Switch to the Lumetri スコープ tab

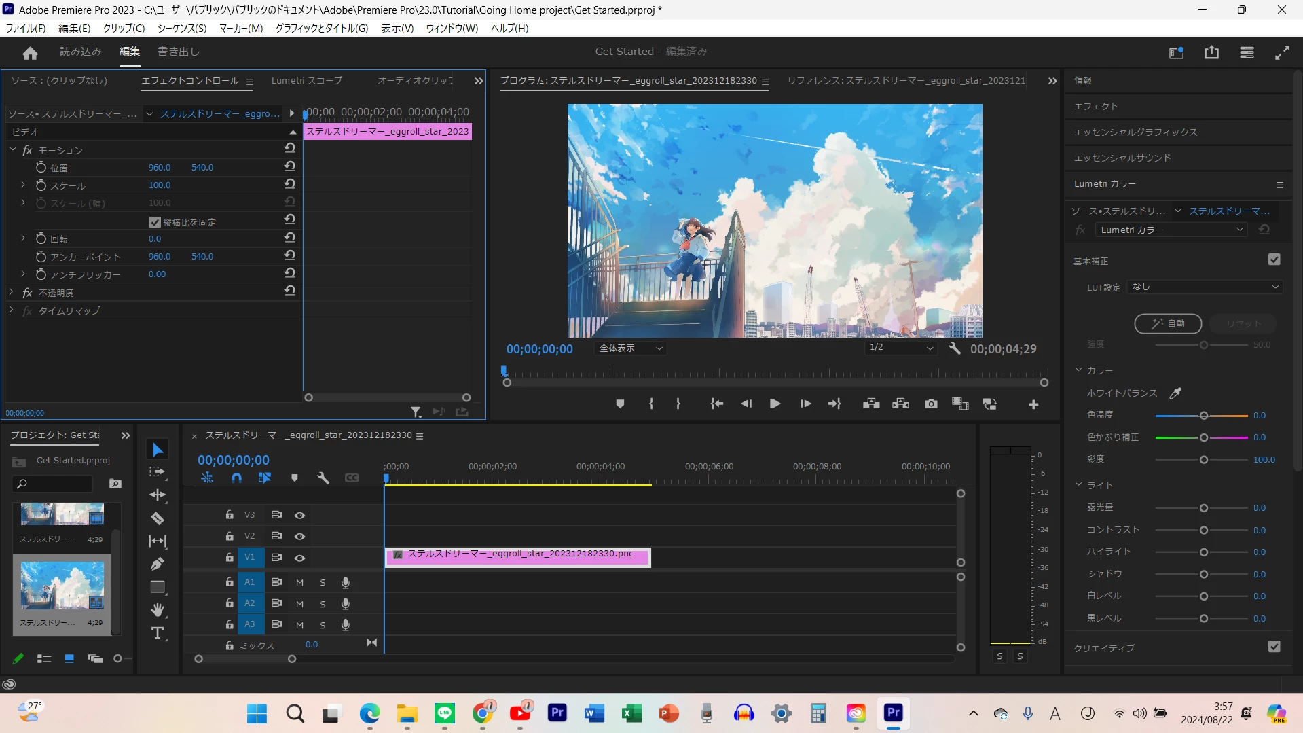(307, 81)
